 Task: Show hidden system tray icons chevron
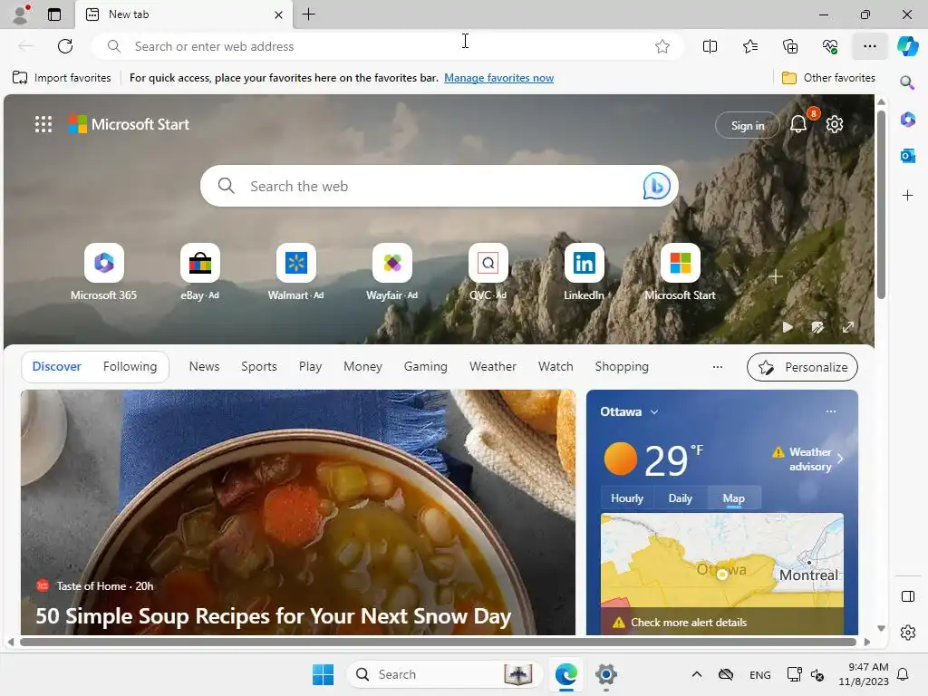(697, 674)
